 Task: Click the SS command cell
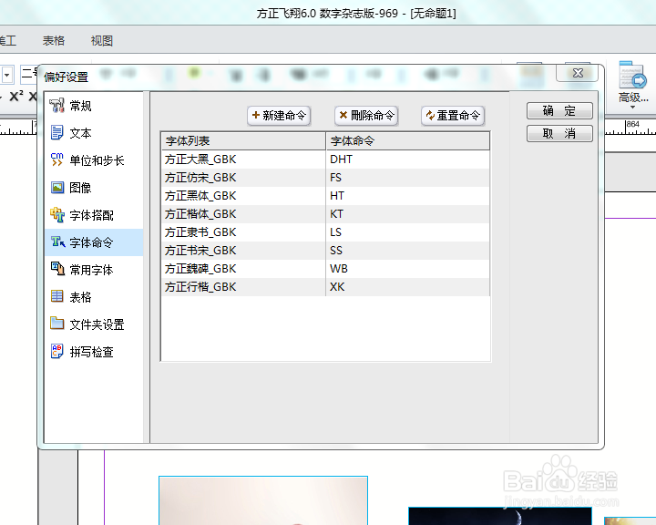(408, 251)
